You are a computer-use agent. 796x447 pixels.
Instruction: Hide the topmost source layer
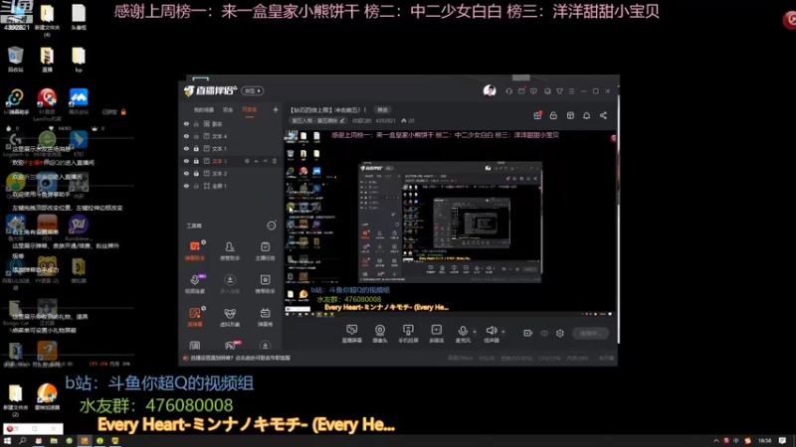(186, 123)
